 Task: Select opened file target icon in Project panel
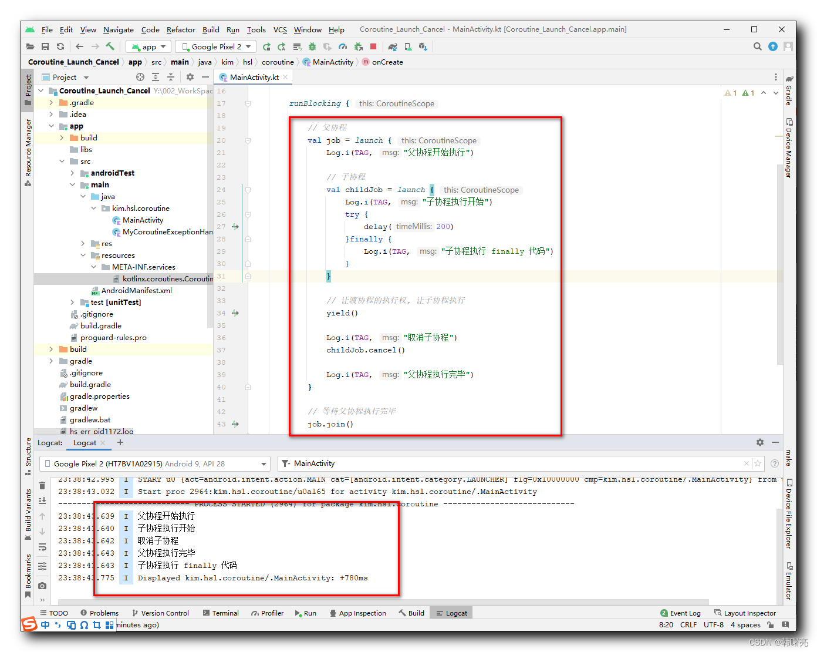point(140,77)
